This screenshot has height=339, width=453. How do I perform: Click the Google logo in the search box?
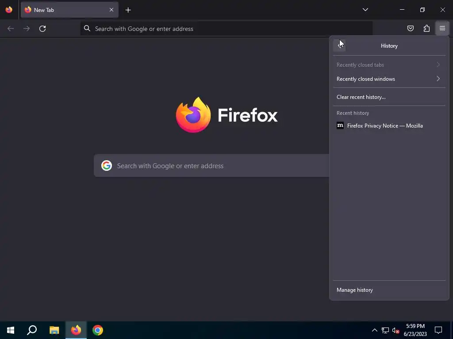tap(107, 166)
